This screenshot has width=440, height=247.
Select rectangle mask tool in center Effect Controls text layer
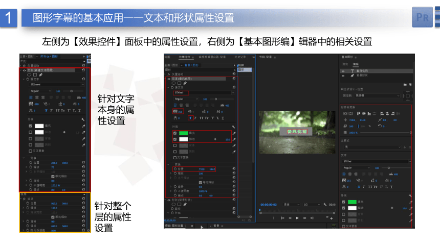coord(179,83)
